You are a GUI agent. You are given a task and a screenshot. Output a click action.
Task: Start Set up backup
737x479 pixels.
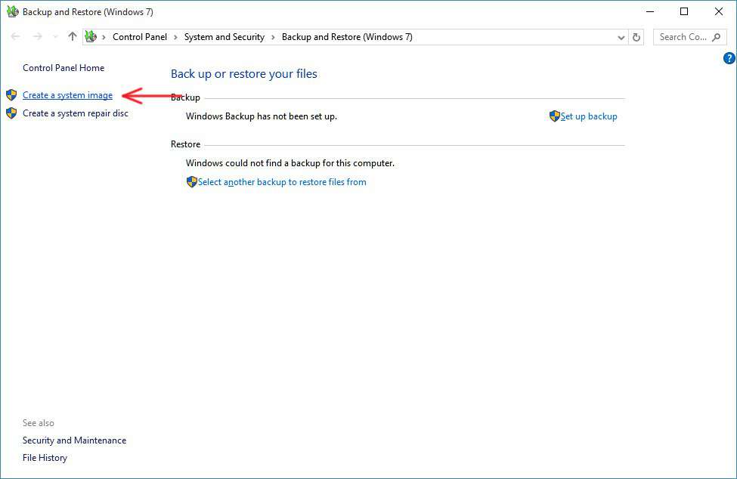click(x=589, y=116)
